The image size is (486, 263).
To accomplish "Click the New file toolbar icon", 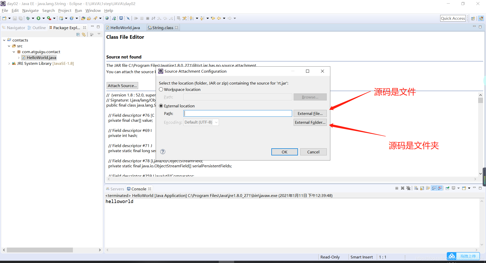I will coord(5,18).
